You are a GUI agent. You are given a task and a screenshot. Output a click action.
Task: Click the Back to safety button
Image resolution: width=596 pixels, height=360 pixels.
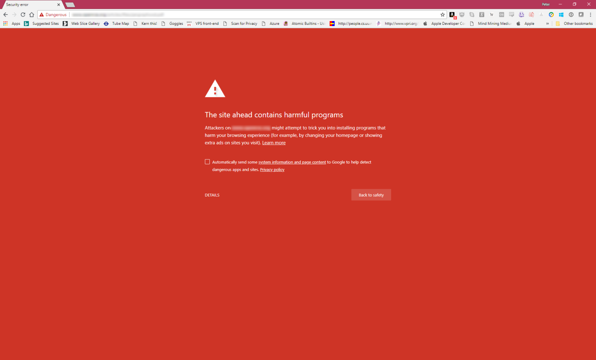click(371, 194)
